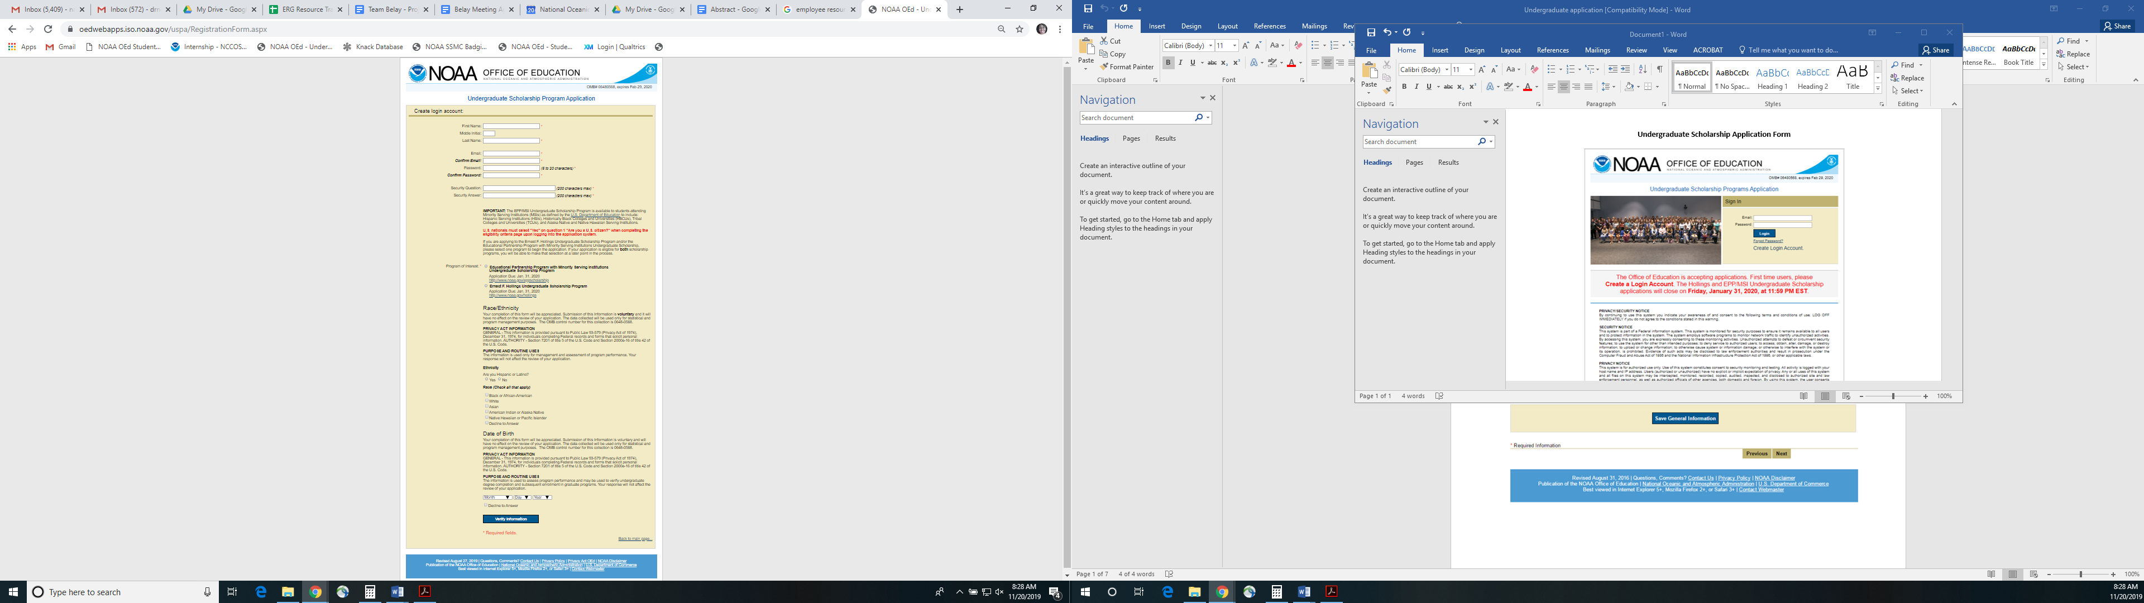The height and width of the screenshot is (603, 2144).
Task: Click Bold in Document1 Word ribbon
Action: [x=1404, y=87]
